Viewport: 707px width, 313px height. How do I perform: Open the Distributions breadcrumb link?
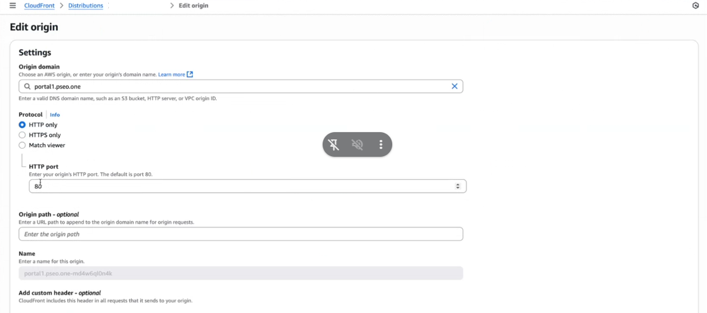coord(86,6)
